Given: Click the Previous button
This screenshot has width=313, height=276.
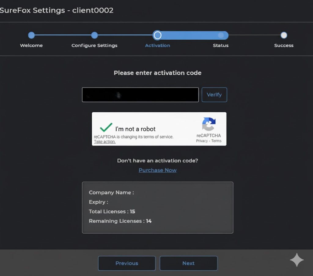Looking at the screenshot, I should [x=127, y=263].
